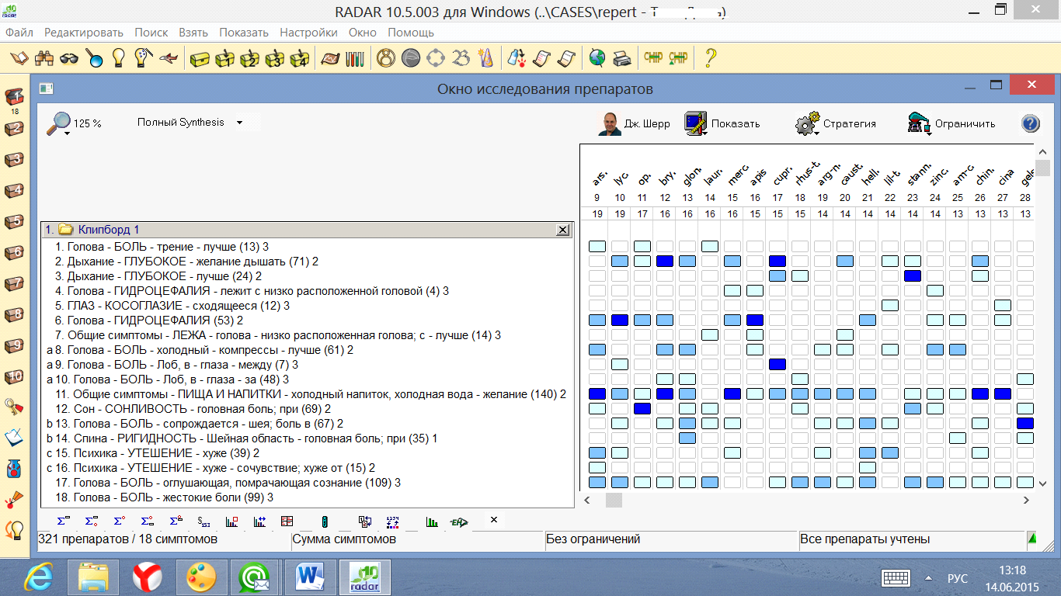
Task: Open the 125 % zoom magnifier dropdown
Action: [59, 124]
